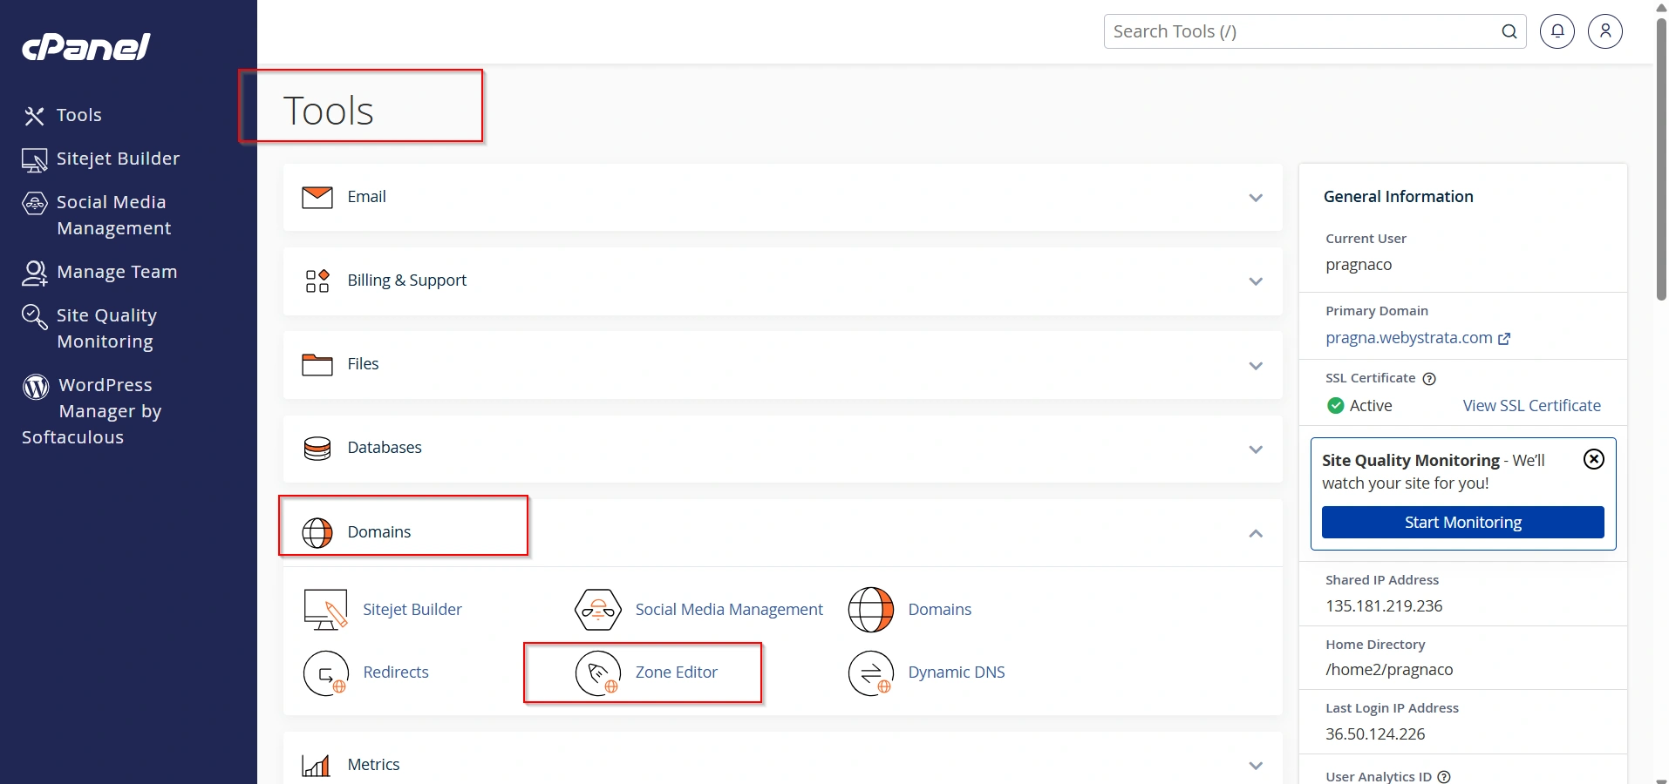This screenshot has height=784, width=1669.
Task: Open the Dynamic DNS link
Action: pyautogui.click(x=957, y=672)
